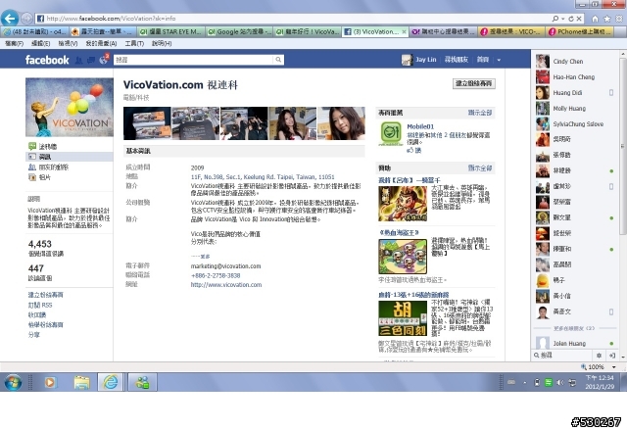
Task: Open the Tools (T) browser menu
Action: tap(134, 43)
